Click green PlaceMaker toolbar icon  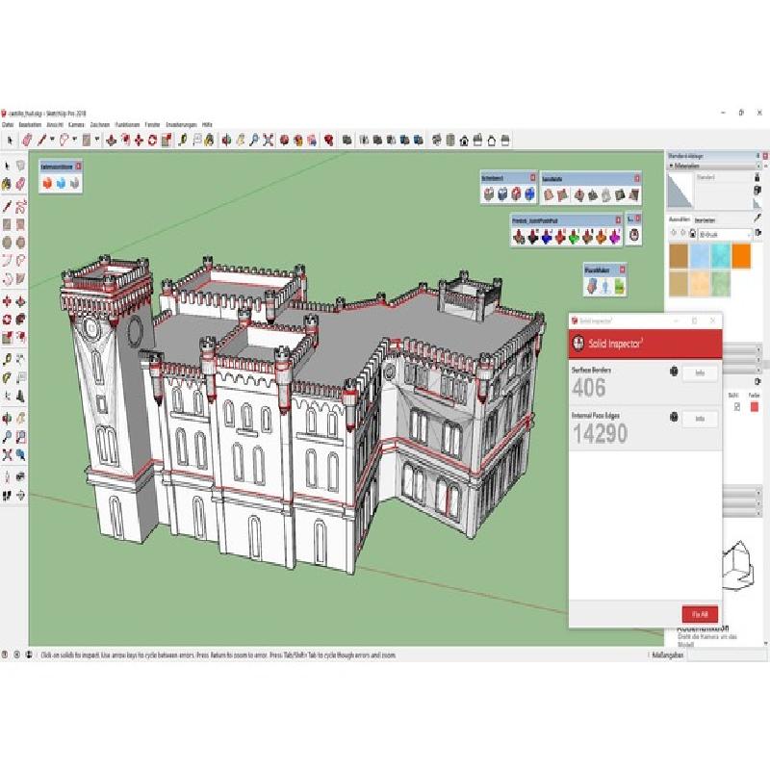619,286
